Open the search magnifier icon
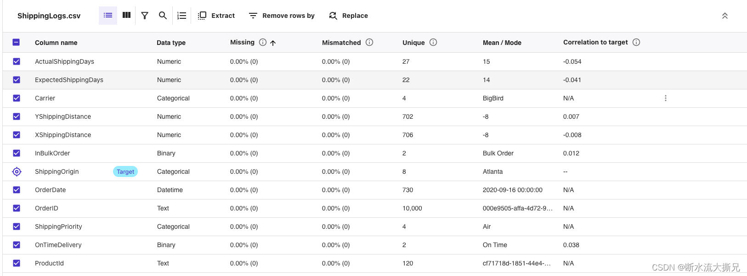This screenshot has width=747, height=276. (x=163, y=16)
